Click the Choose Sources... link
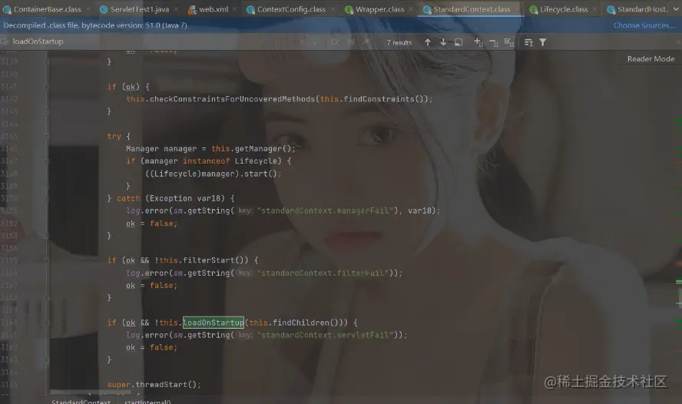 (644, 25)
